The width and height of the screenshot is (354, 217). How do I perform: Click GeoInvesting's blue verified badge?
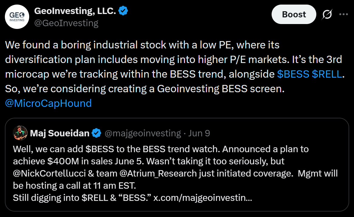tap(123, 11)
